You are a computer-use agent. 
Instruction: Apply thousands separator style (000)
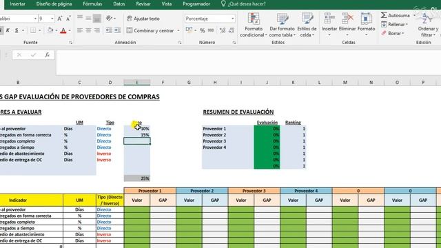pos(211,30)
